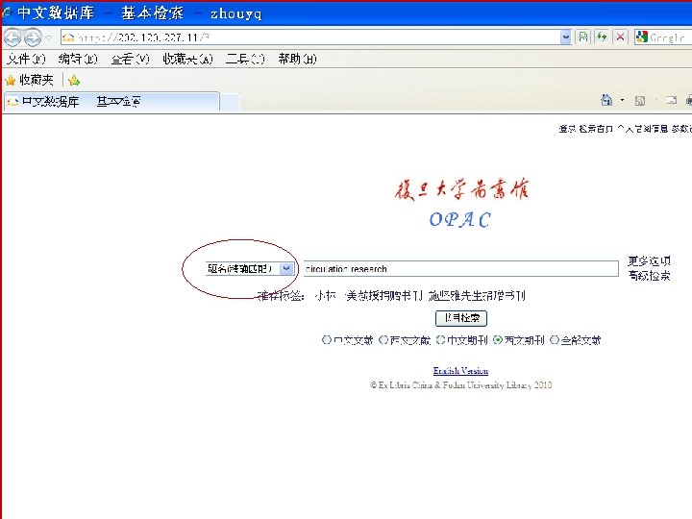The width and height of the screenshot is (692, 519).
Task: Select the 全部文献 radio button
Action: 555,340
